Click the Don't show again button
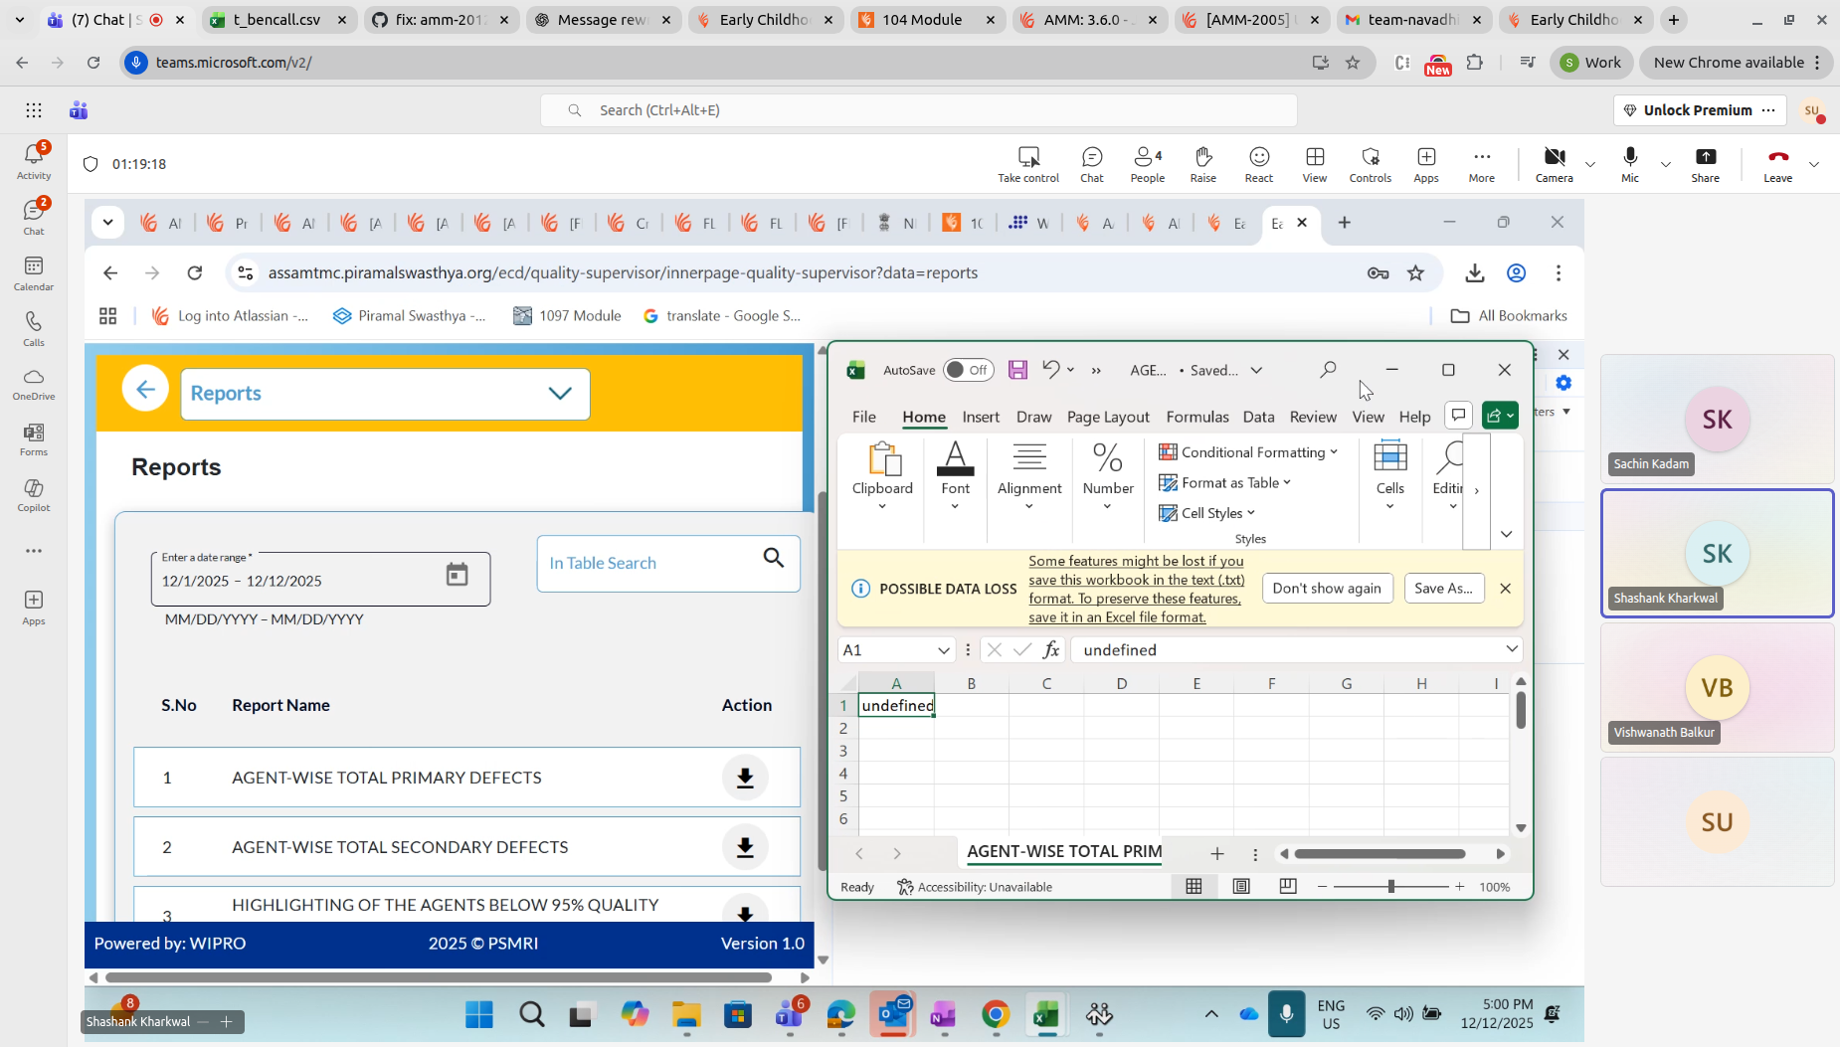Image resolution: width=1840 pixels, height=1047 pixels. [1327, 589]
